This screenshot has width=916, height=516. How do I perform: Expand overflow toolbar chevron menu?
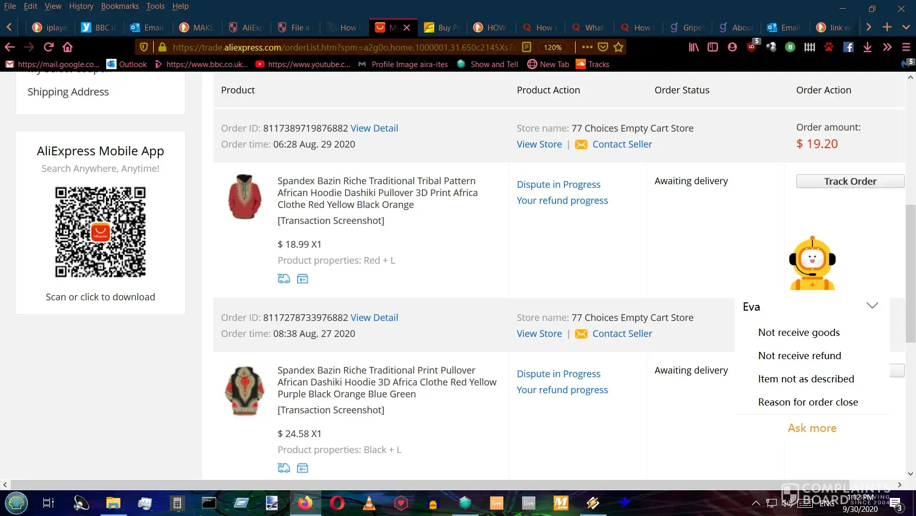click(x=887, y=47)
